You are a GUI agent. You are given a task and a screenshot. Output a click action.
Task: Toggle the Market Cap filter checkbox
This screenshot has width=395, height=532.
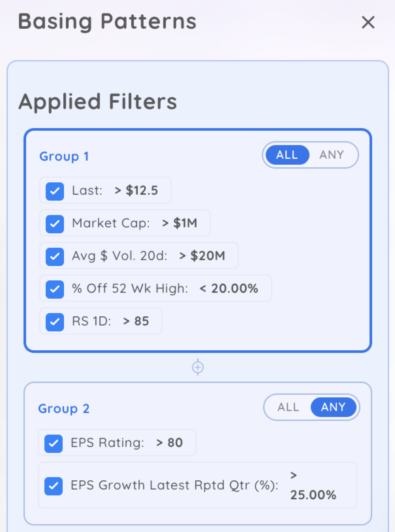click(55, 224)
